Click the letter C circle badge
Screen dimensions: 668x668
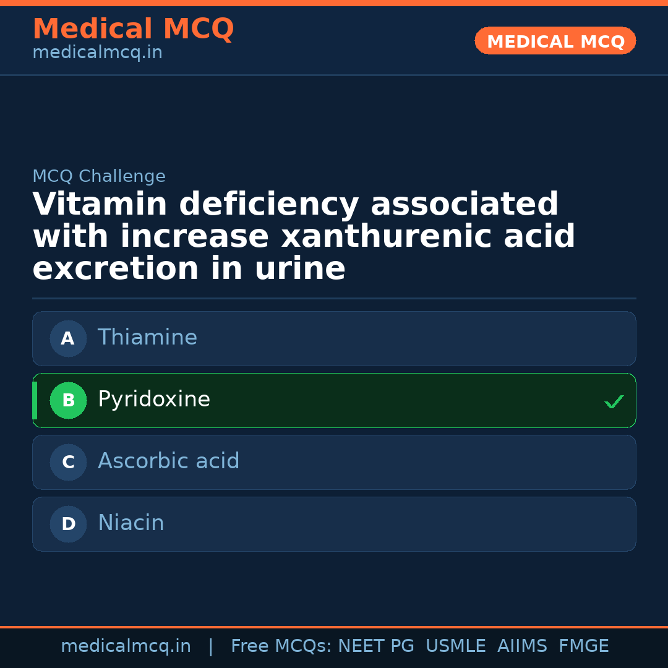[68, 462]
